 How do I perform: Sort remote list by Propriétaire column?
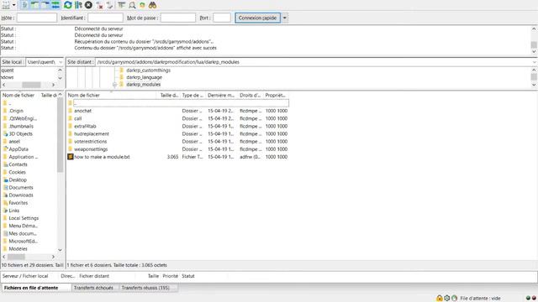276,95
